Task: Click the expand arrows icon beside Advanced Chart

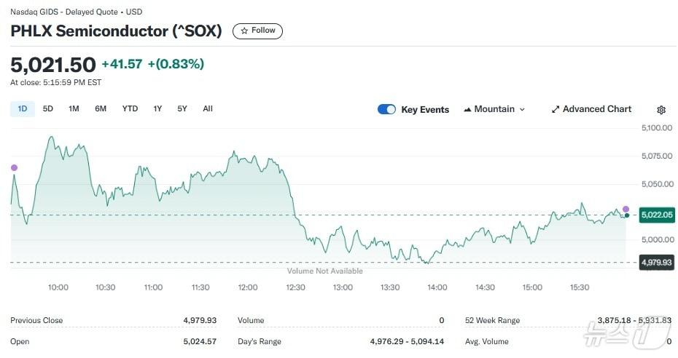Action: (x=556, y=109)
